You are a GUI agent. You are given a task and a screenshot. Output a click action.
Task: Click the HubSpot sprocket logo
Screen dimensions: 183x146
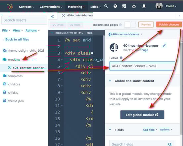[10, 7]
